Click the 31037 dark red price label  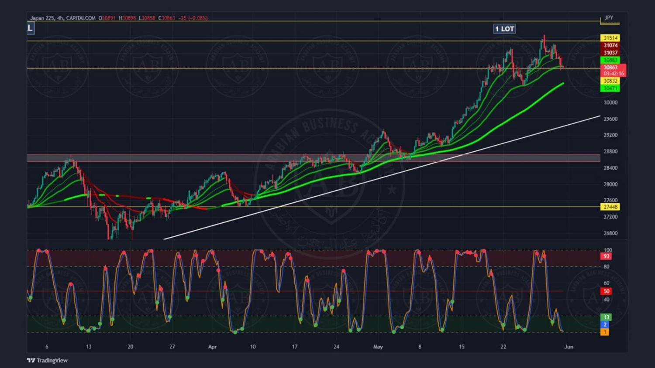tap(610, 53)
